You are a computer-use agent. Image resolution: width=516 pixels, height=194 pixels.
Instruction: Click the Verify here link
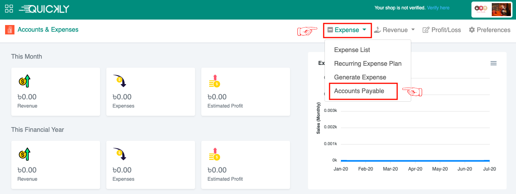438,8
